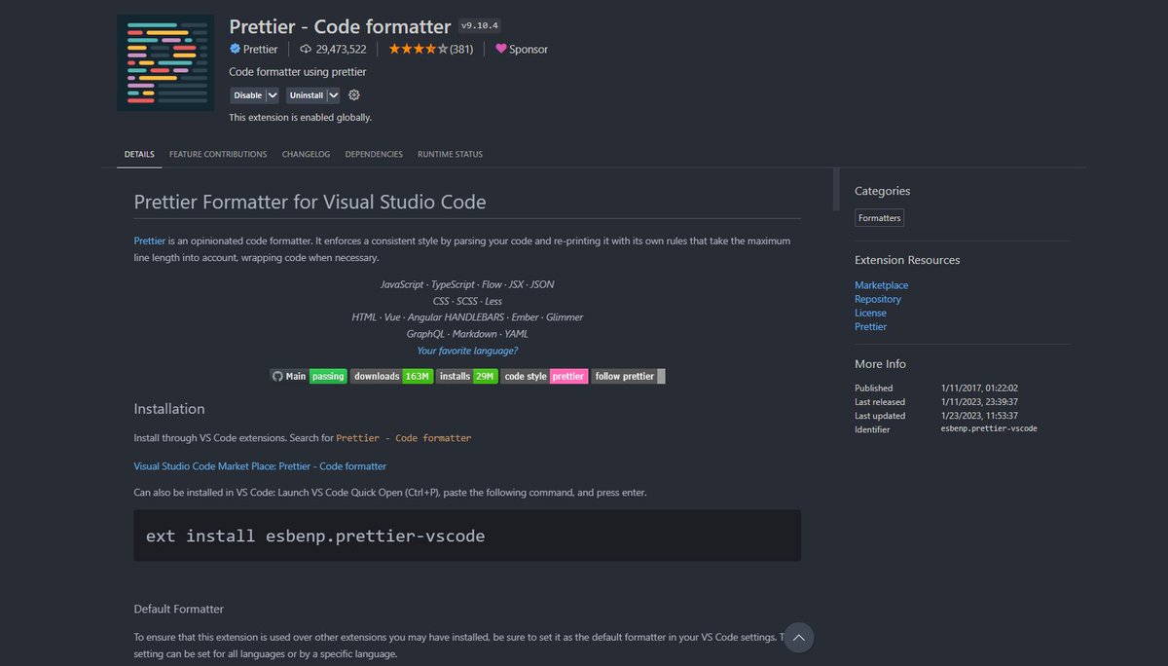The height and width of the screenshot is (666, 1168).
Task: Click the vertical scrollbar on the right
Action: (x=835, y=191)
